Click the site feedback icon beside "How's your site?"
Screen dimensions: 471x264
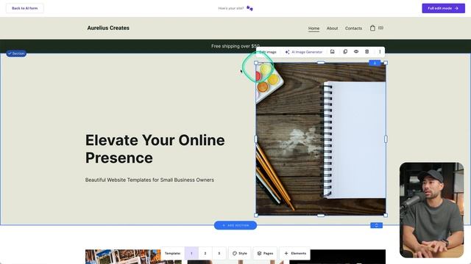click(249, 8)
